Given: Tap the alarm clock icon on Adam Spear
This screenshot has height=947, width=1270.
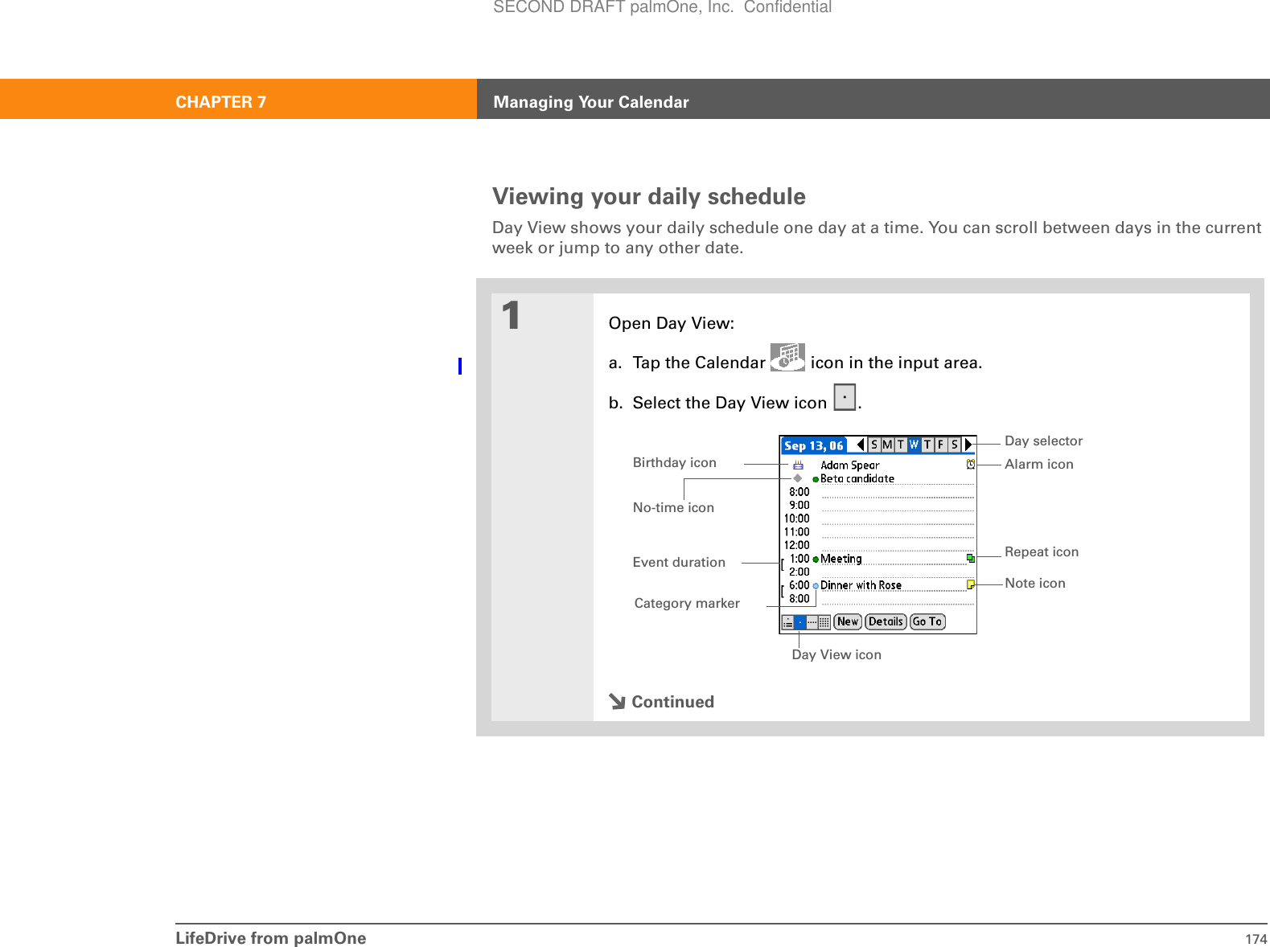Looking at the screenshot, I should pyautogui.click(x=971, y=464).
